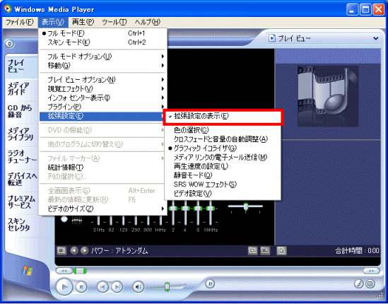The image size is (388, 304).
Task: Open the 表示(V) menu
Action: point(53,22)
